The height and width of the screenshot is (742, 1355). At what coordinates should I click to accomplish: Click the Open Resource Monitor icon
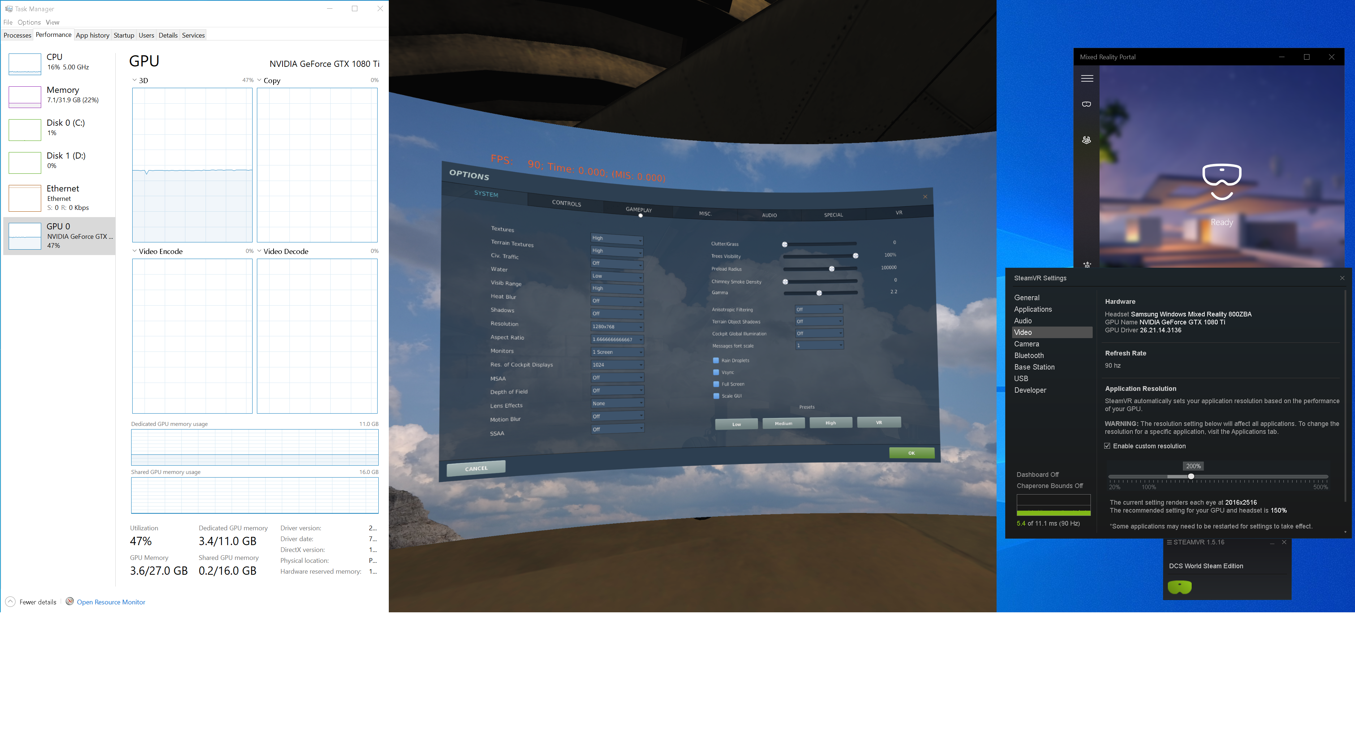point(69,601)
